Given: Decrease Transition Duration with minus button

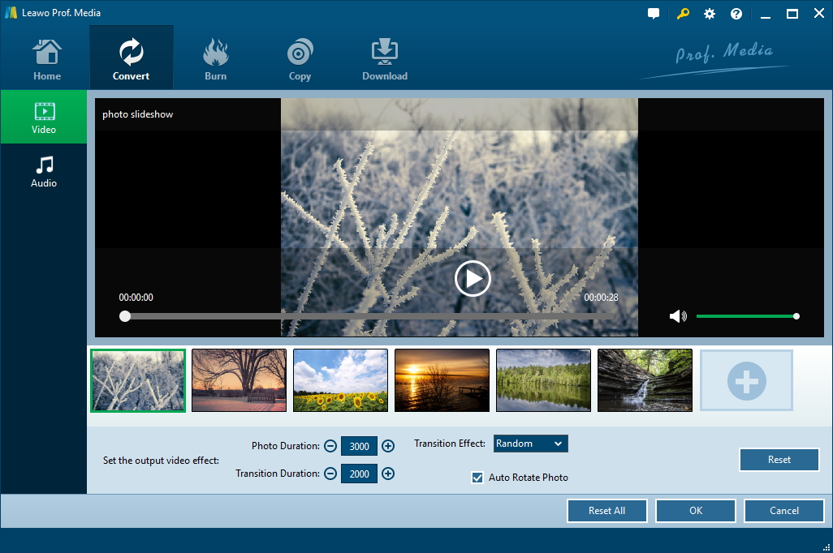Looking at the screenshot, I should [x=330, y=474].
